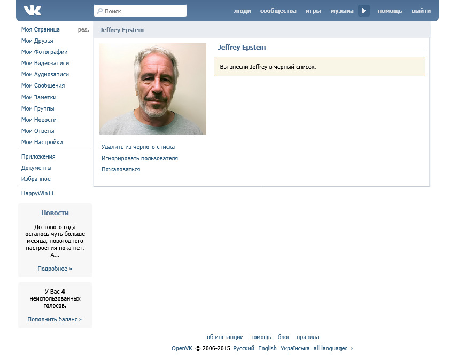Expand the all languages » list
Image resolution: width=450 pixels, height=362 pixels.
(333, 348)
